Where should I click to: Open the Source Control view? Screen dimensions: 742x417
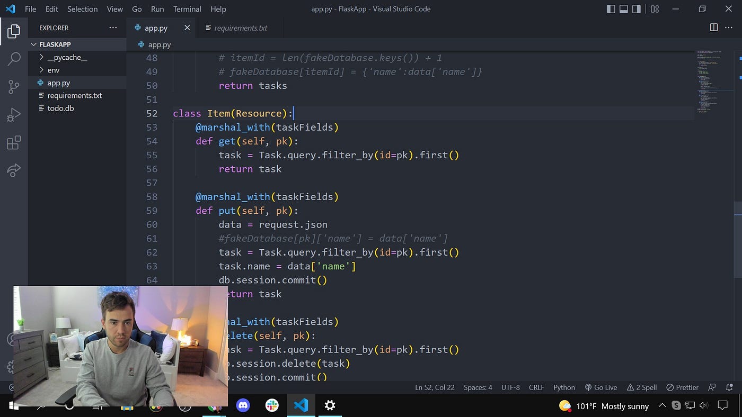14,86
